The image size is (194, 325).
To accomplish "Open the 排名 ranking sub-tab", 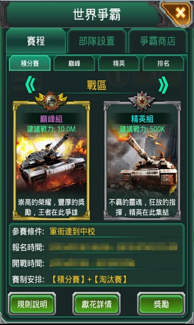I will pyautogui.click(x=163, y=63).
